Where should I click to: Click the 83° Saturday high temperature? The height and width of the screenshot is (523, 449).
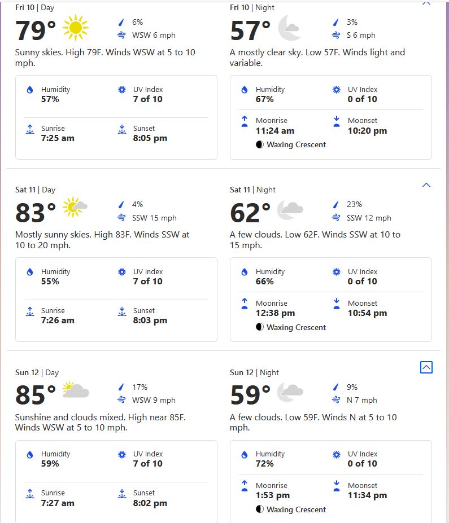point(36,213)
